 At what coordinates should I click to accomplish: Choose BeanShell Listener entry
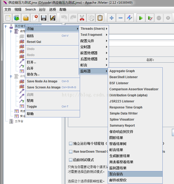point(135,77)
